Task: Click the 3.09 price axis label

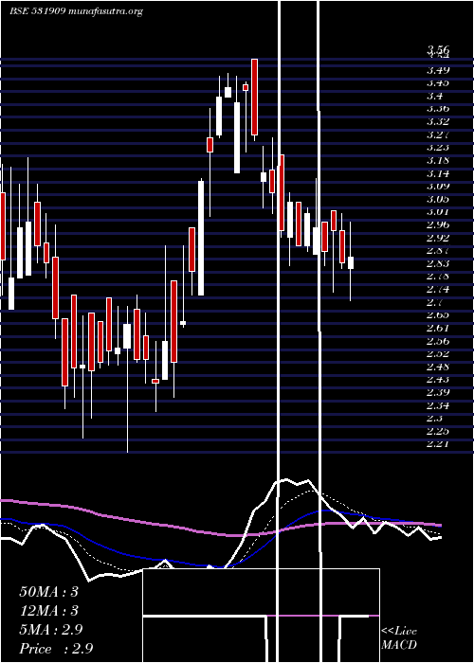Action: [438, 186]
